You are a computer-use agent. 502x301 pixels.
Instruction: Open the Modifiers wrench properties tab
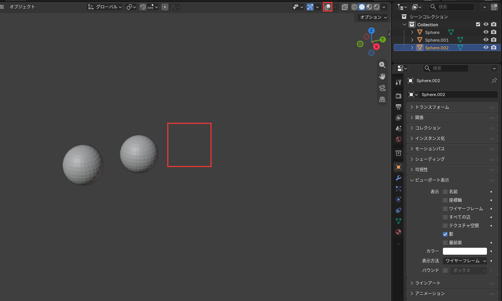[x=399, y=178]
